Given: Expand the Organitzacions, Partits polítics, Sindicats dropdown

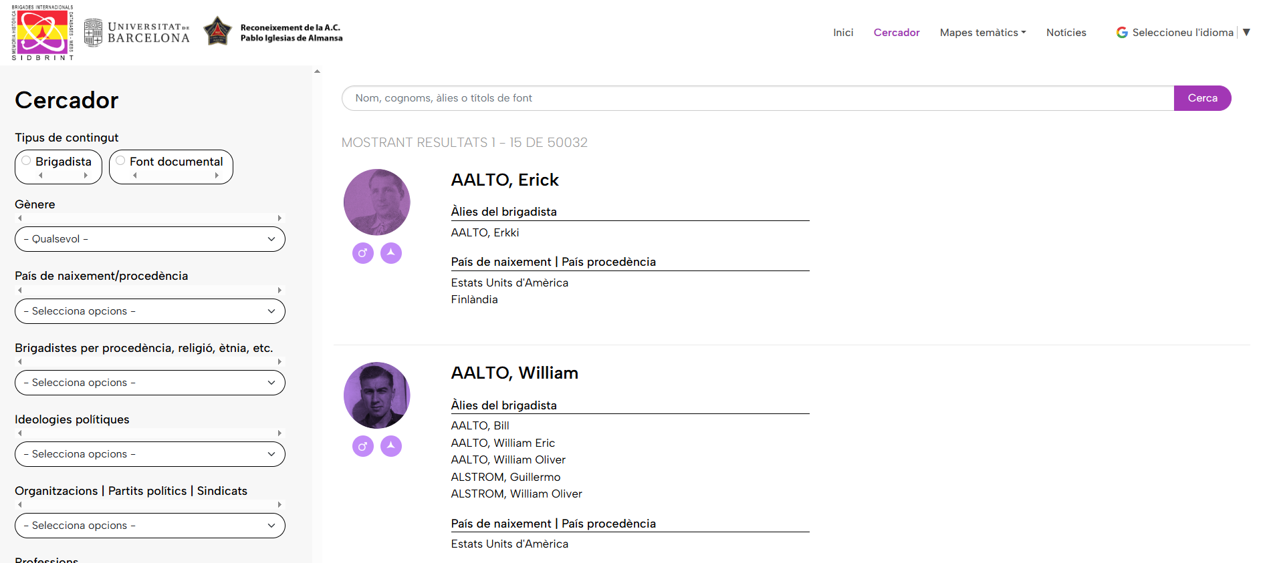Looking at the screenshot, I should point(150,526).
